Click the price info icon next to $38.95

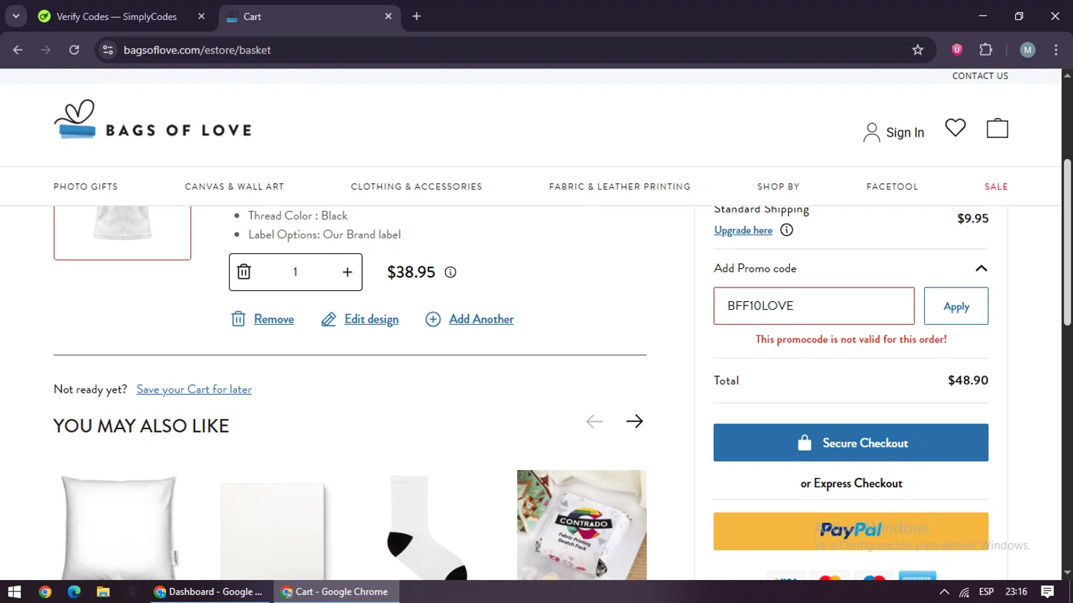click(450, 272)
